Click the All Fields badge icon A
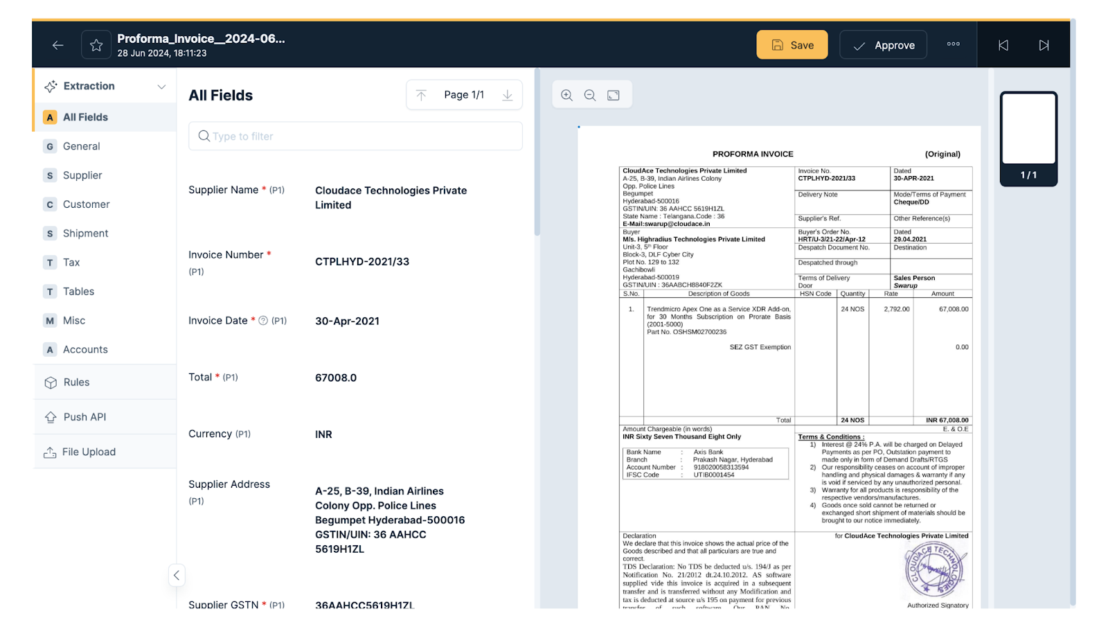This screenshot has width=1108, height=627. pos(50,117)
